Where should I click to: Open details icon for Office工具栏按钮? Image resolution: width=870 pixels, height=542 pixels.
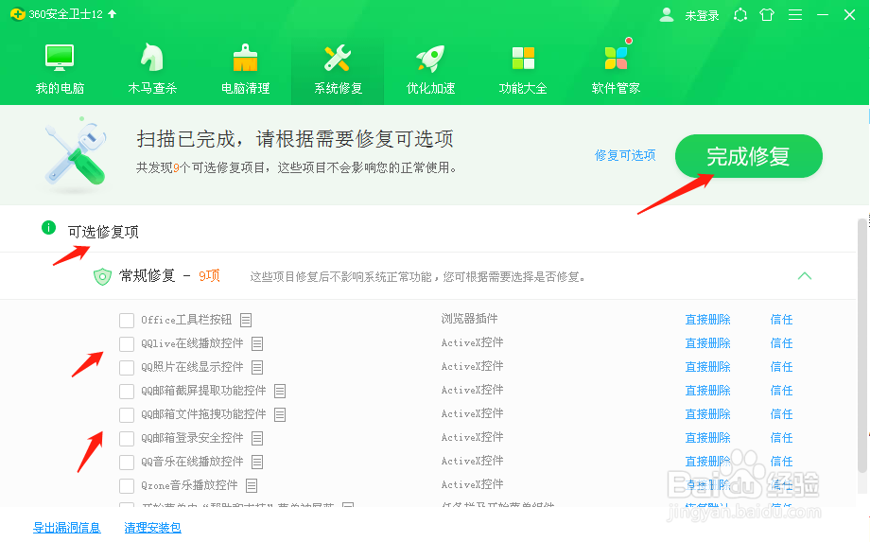click(x=246, y=320)
